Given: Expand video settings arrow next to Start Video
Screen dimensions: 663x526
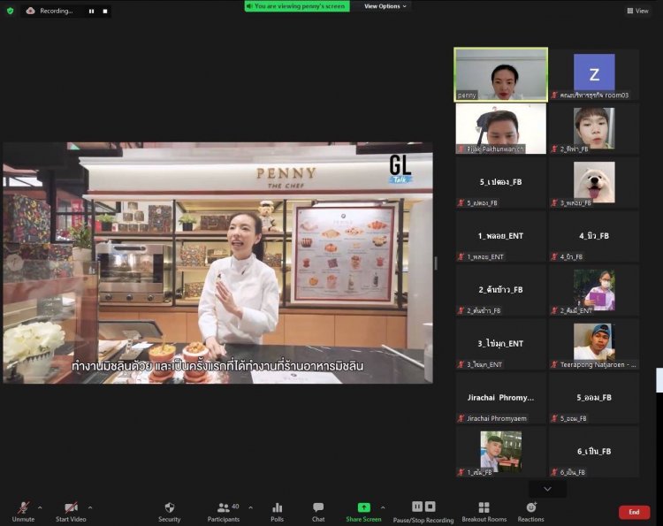Looking at the screenshot, I should [90, 507].
